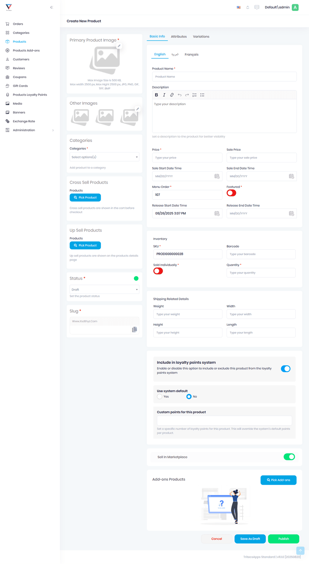Switch to the Attributes tab
Screen dimensions: 309x565
(179, 37)
